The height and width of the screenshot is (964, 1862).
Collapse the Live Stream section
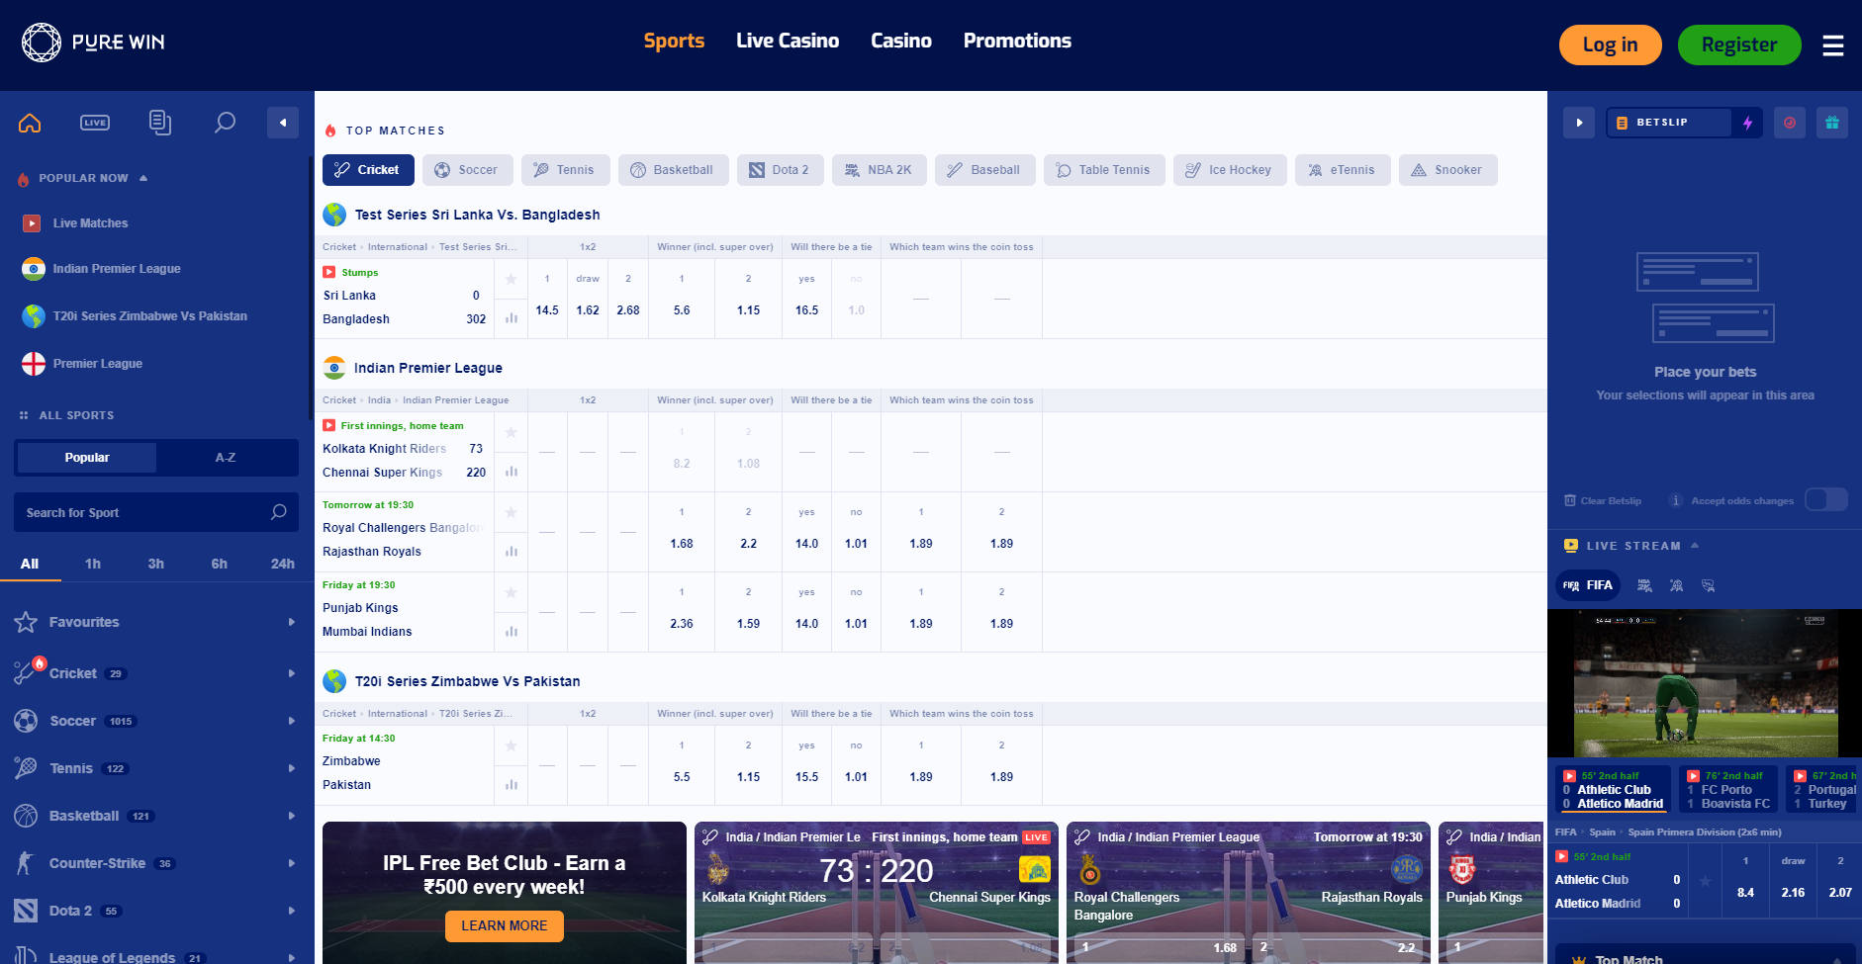(x=1695, y=545)
